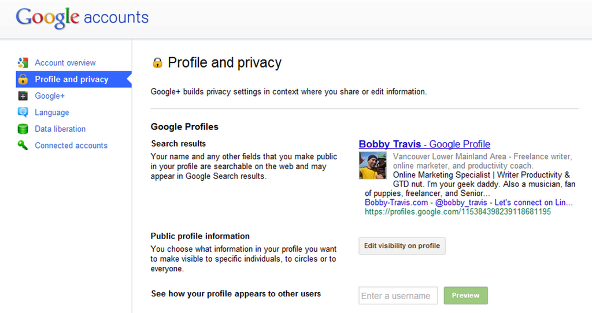Click Bobby Travis's profile photo thumbnail
The height and width of the screenshot is (313, 592).
coord(372,166)
